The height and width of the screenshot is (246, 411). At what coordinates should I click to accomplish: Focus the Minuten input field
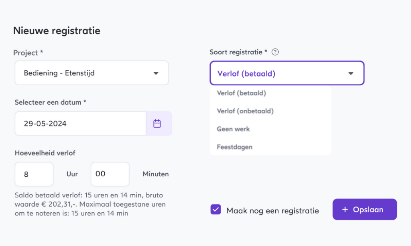click(x=110, y=174)
